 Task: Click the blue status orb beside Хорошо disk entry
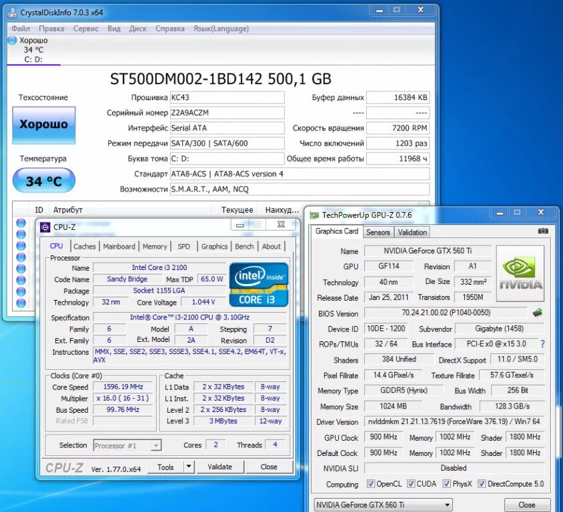(x=12, y=40)
